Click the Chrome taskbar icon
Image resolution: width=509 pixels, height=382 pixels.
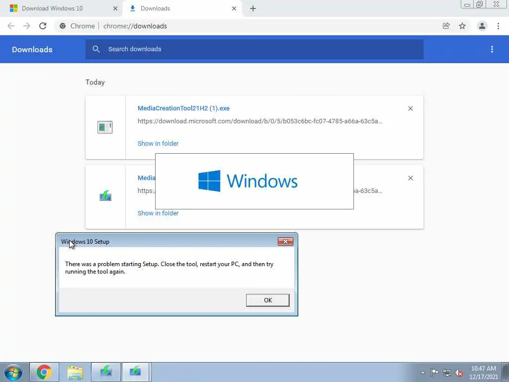click(x=44, y=372)
